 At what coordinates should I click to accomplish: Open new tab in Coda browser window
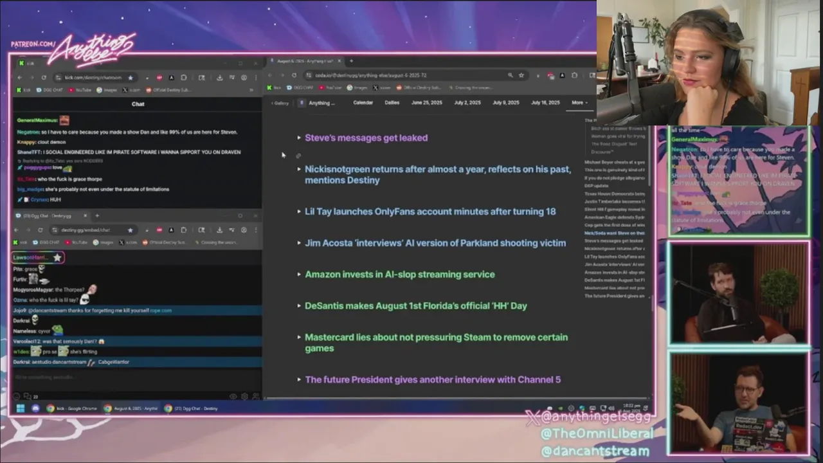point(351,61)
